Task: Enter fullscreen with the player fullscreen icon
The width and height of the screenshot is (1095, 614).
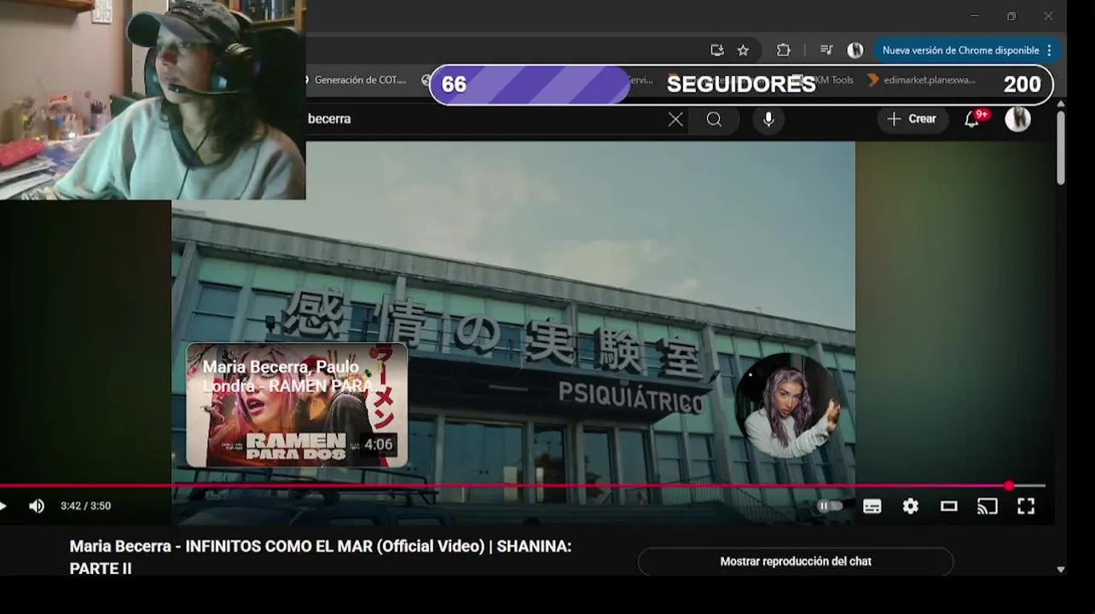Action: (1026, 507)
